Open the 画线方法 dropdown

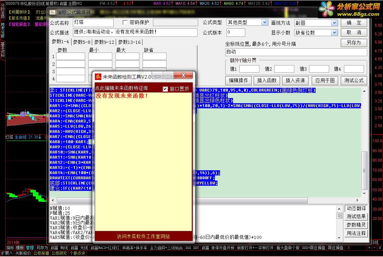pyautogui.click(x=334, y=23)
